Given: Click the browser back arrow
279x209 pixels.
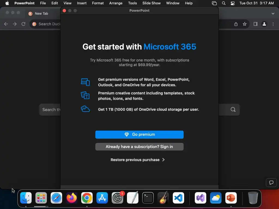Looking at the screenshot, I should 6,24.
